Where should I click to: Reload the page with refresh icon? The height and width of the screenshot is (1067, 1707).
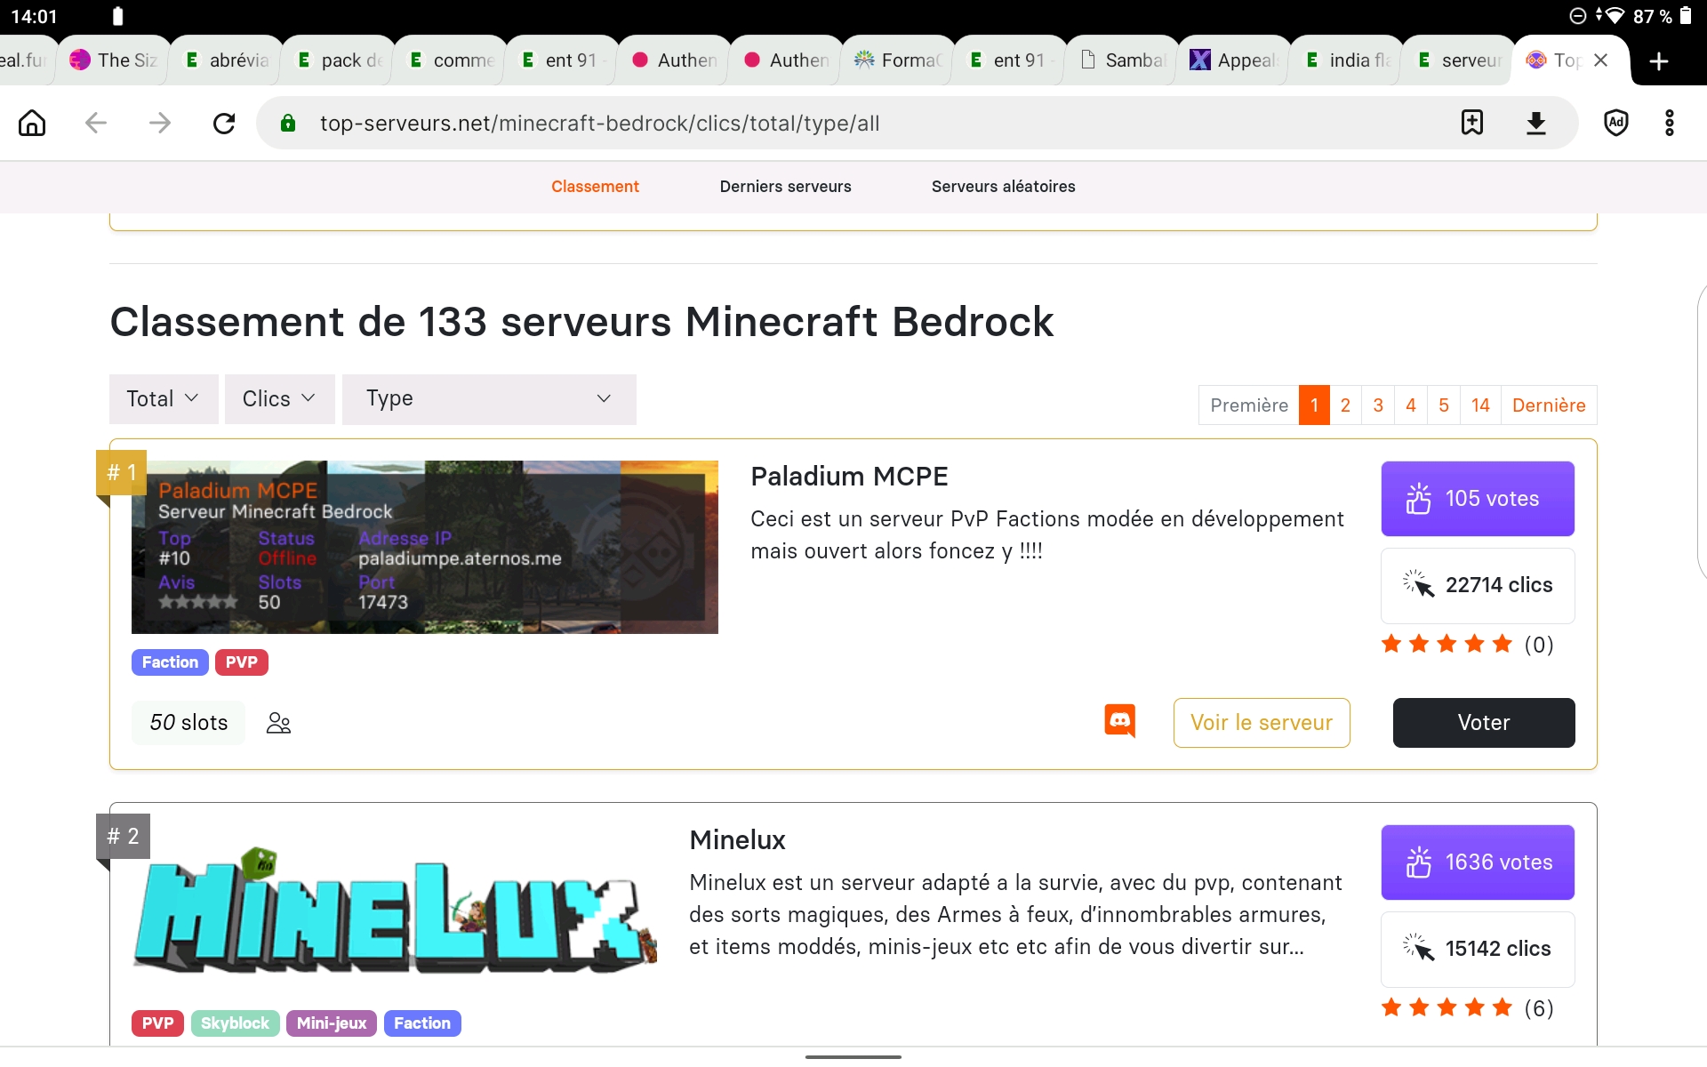click(224, 123)
